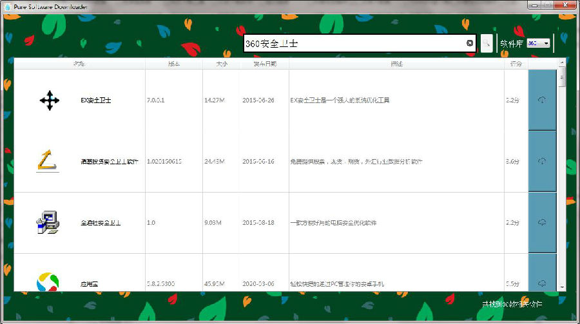
Task: Select the EX安全卫士 name text
Action: (x=96, y=100)
